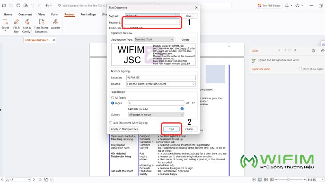
Task: Click the zoom slider in status bar
Action: coord(288,179)
